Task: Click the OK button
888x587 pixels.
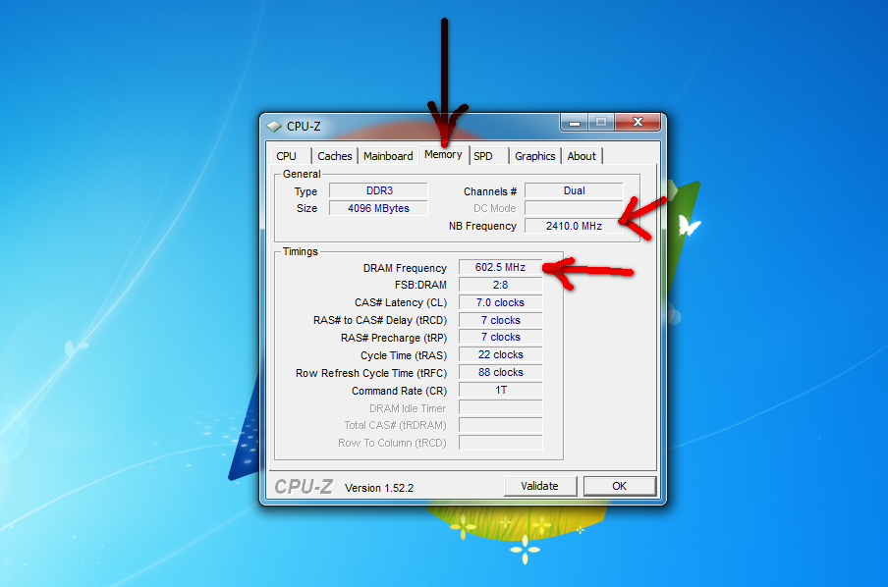Action: pyautogui.click(x=620, y=486)
